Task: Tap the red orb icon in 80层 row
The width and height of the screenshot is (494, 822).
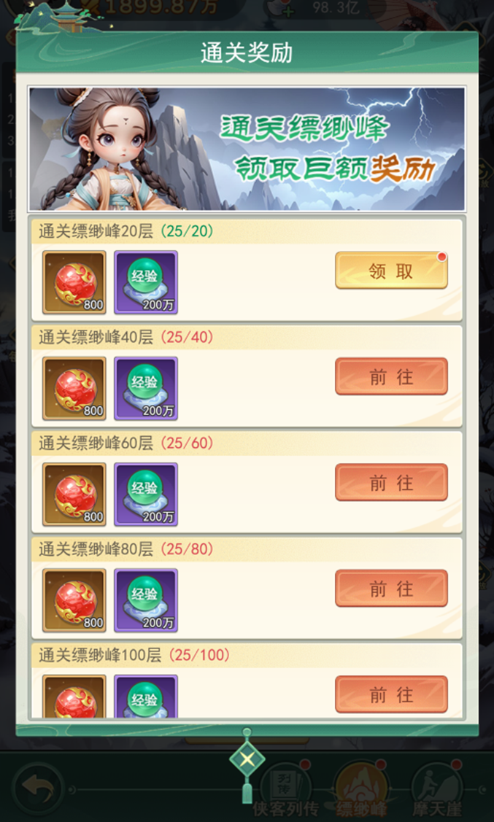Action: tap(74, 600)
